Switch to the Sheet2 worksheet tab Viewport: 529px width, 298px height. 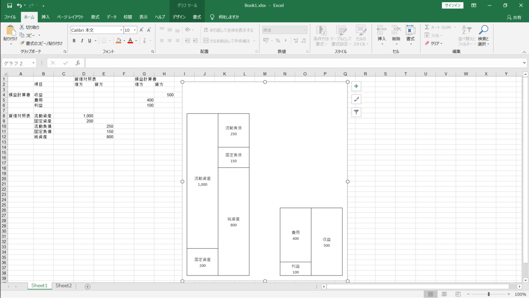[63, 286]
